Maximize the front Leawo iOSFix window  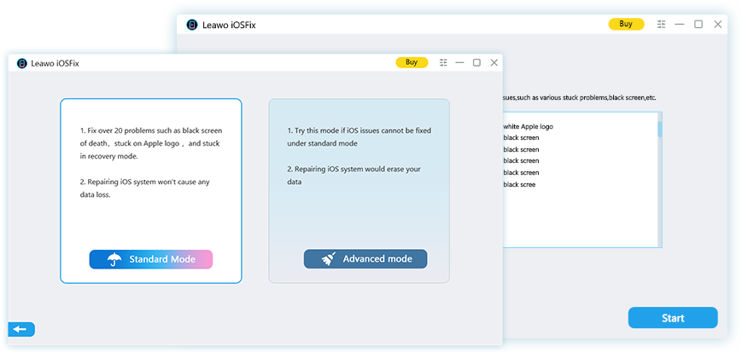tap(476, 62)
